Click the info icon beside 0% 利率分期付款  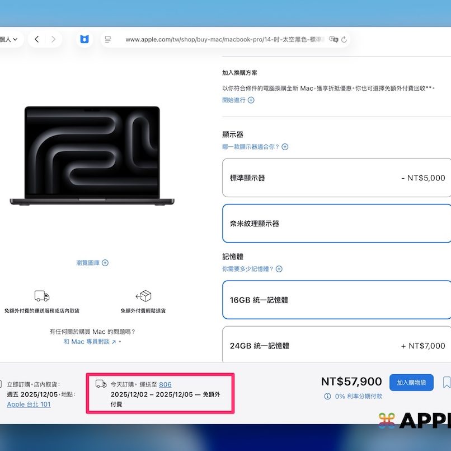tap(327, 397)
